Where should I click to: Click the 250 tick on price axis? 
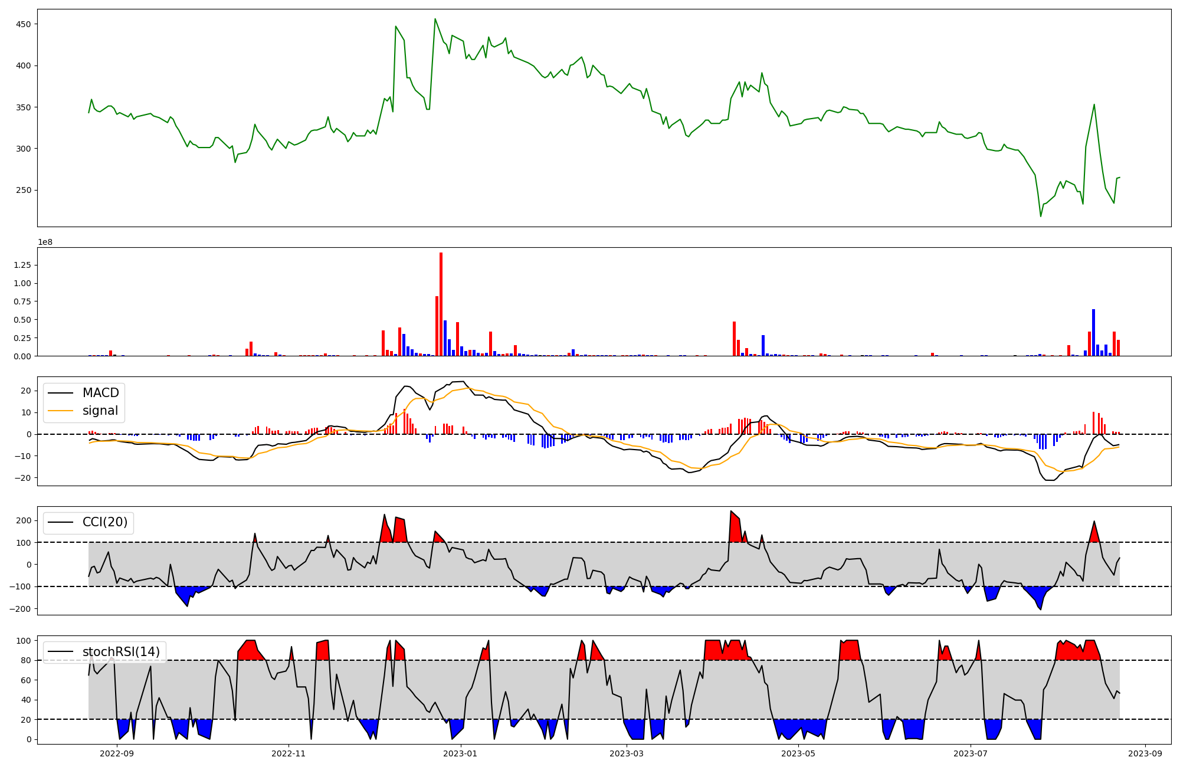[24, 190]
